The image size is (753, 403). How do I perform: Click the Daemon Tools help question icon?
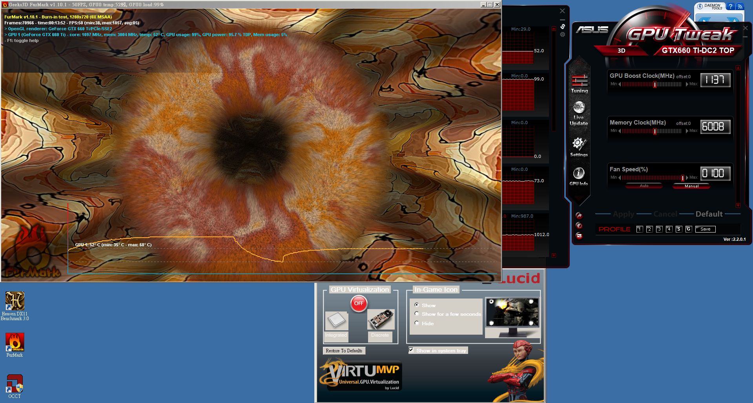click(x=730, y=6)
